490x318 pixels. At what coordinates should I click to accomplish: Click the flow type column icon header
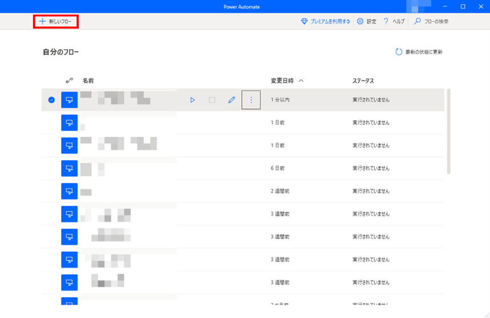(70, 81)
